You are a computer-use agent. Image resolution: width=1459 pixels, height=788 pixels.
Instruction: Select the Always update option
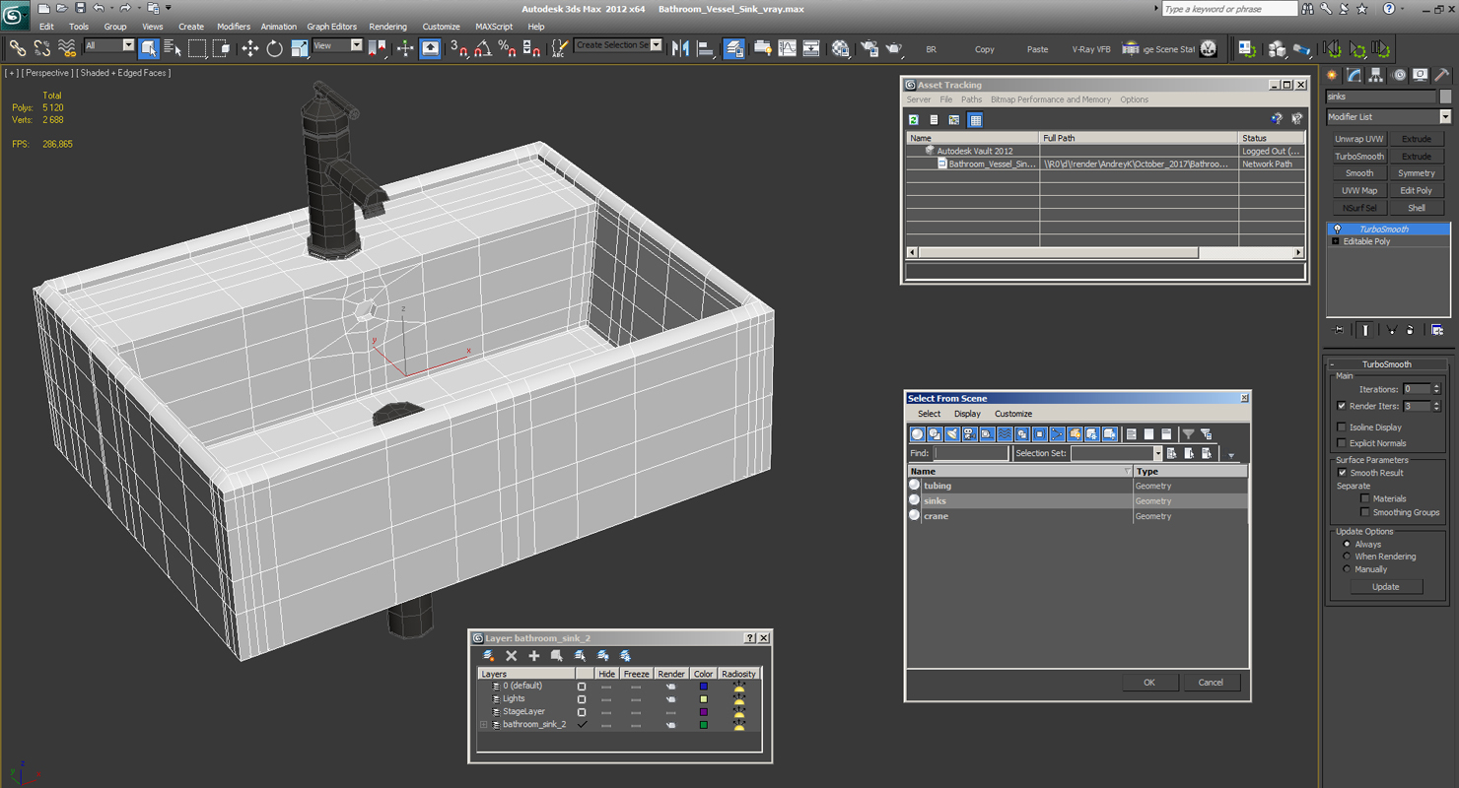(1347, 544)
